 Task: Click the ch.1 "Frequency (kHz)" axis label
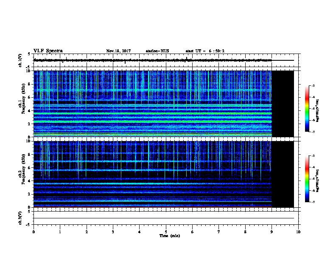[x=23, y=99]
